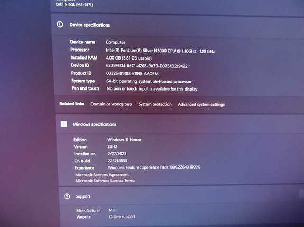Collapse the Device specifications section header
304x227 pixels.
point(178,25)
